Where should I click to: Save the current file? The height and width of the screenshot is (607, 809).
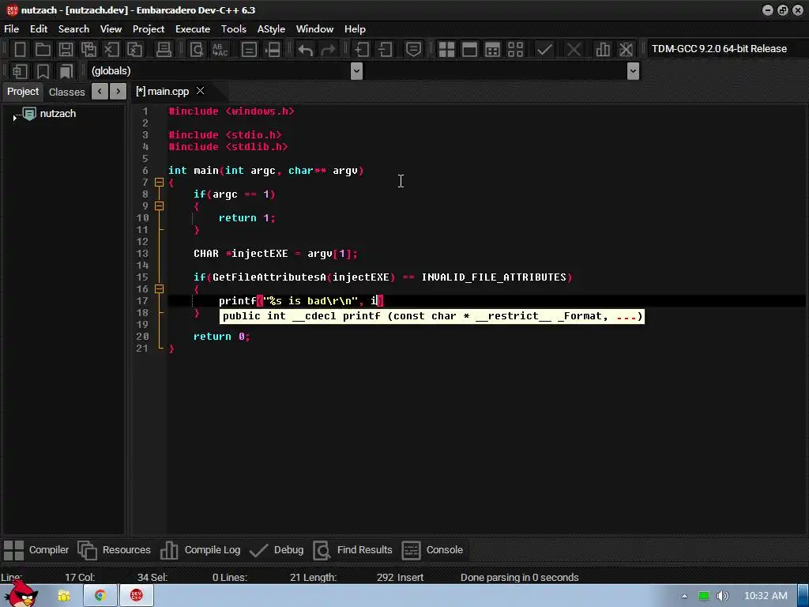click(x=66, y=50)
